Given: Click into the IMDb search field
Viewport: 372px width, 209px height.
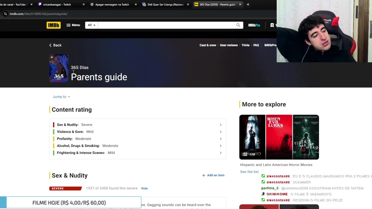Looking at the screenshot, I should [x=166, y=25].
